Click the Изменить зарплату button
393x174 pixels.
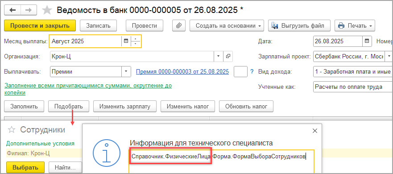pos(125,106)
